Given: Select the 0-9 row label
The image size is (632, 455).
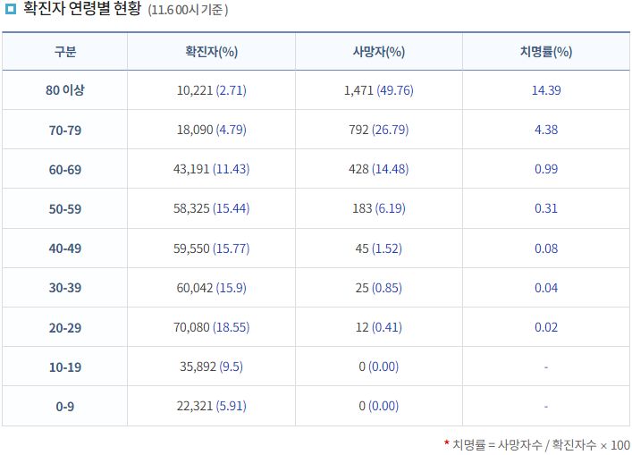Looking at the screenshot, I should point(65,407).
